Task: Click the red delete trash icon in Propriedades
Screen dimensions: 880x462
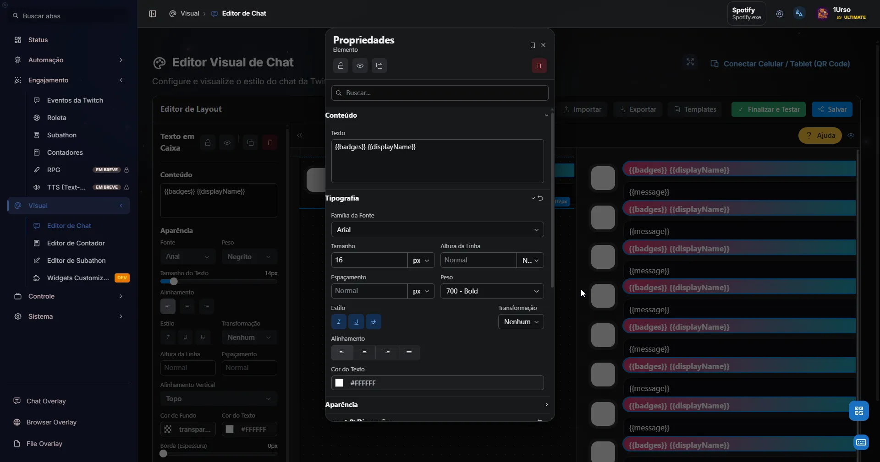Action: coord(539,66)
